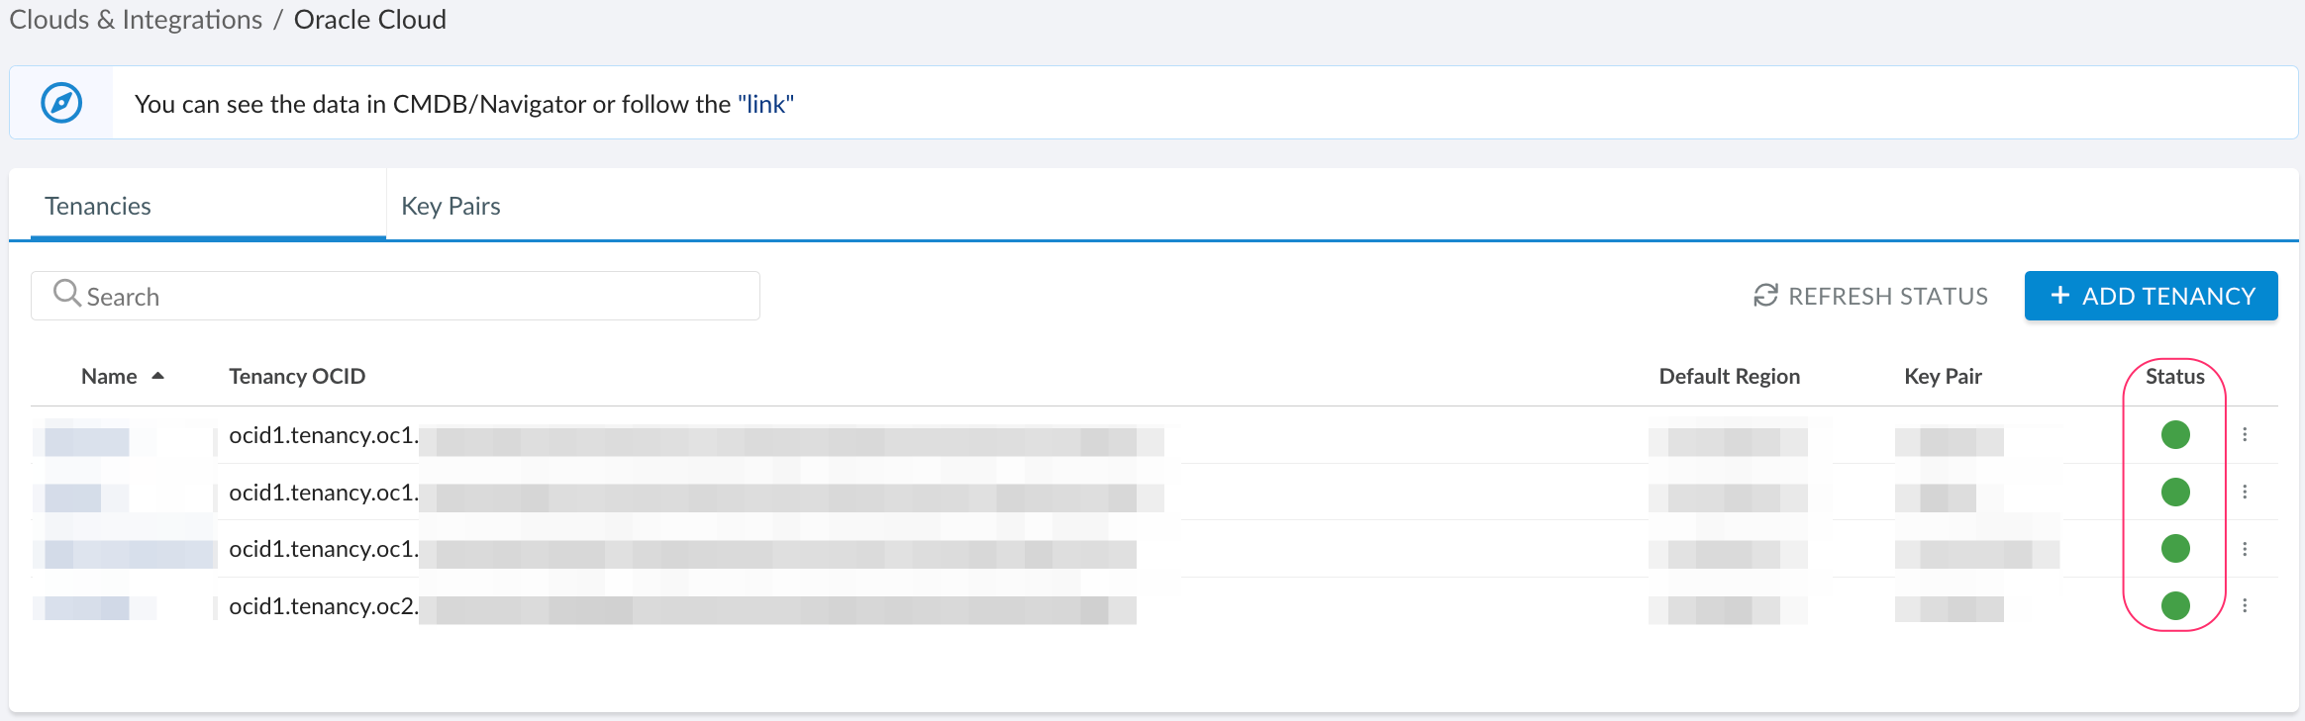This screenshot has width=2305, height=721.
Task: Click the compass icon in the info banner
Action: pos(61,102)
